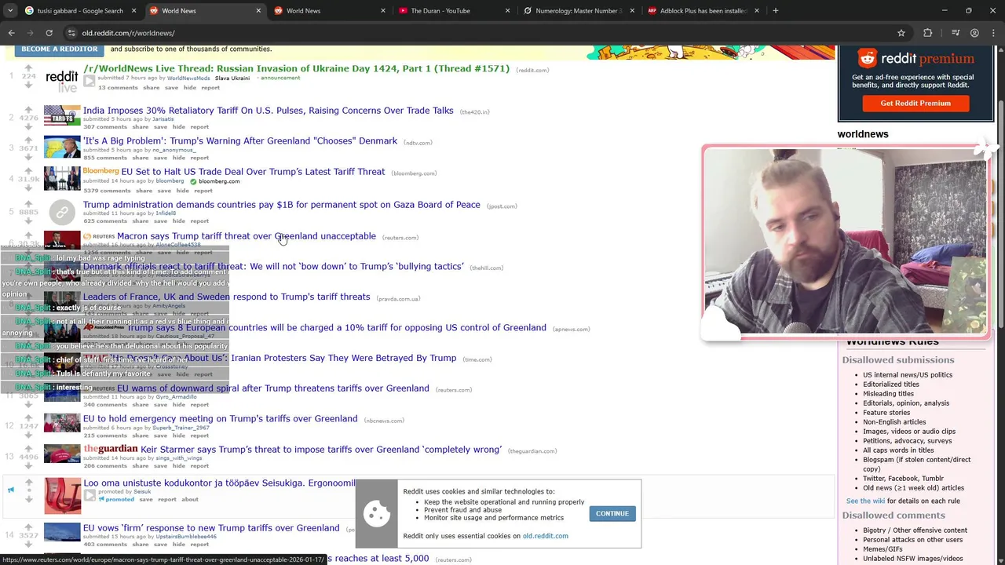Screen dimensions: 1005x565
Task: Go back with the browser back arrow
Action: 11,33
